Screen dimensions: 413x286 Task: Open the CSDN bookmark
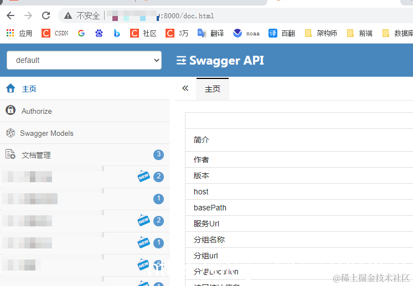[x=55, y=33]
